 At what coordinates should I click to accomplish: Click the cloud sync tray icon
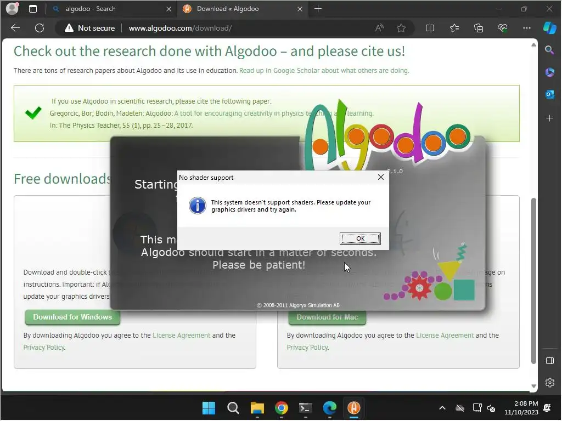460,408
